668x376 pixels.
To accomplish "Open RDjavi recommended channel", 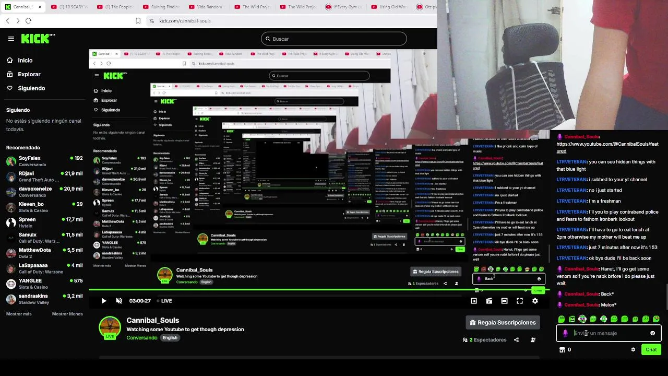I will tap(44, 177).
